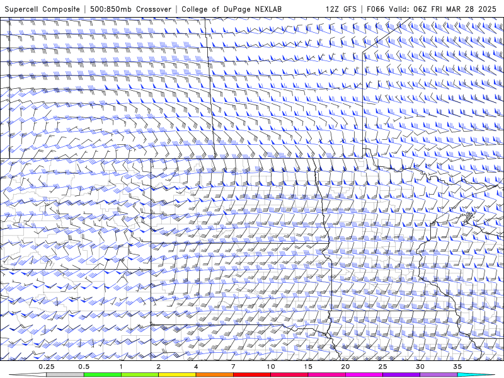
Task: Click the '7' color scale label
Action: [x=233, y=367]
